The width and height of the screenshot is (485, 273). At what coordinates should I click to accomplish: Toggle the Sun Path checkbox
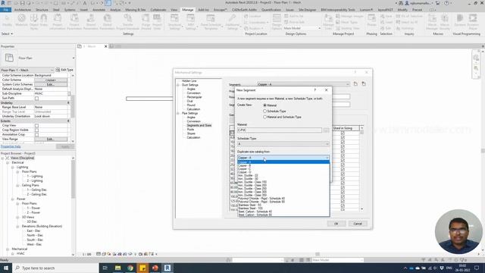(x=37, y=99)
